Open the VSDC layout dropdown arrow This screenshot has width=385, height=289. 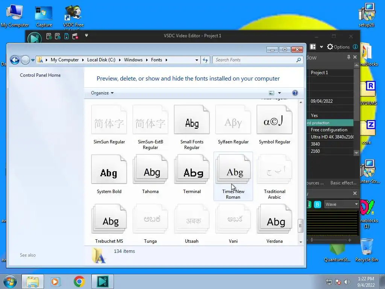click(x=321, y=47)
